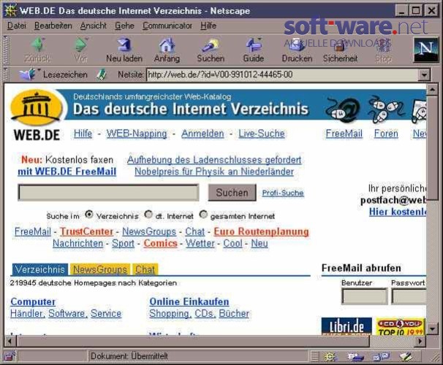
Task: Open the Live-Suche link
Action: pyautogui.click(x=261, y=134)
